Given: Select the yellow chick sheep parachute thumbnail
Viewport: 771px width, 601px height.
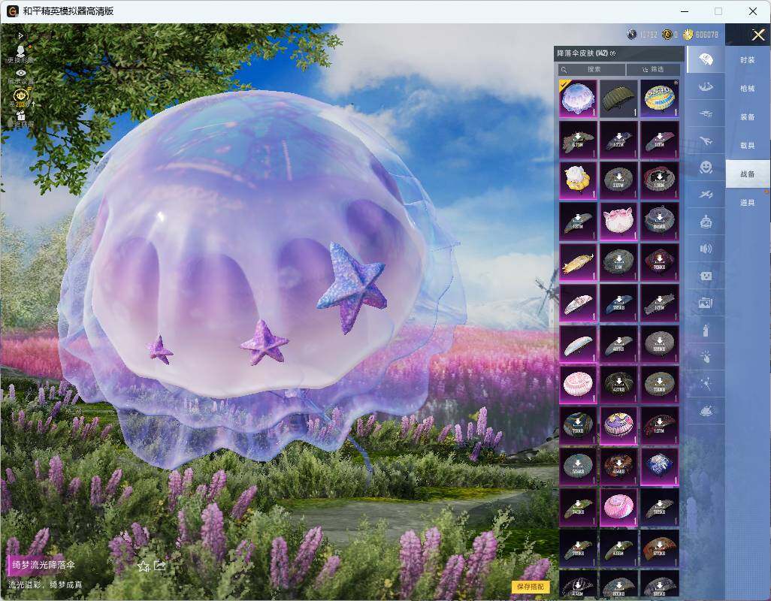Looking at the screenshot, I should [x=578, y=180].
